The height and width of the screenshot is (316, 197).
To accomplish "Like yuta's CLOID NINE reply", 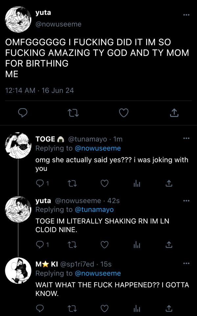I will coord(104,245).
